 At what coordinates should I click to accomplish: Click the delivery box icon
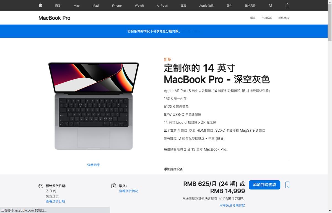41,186
